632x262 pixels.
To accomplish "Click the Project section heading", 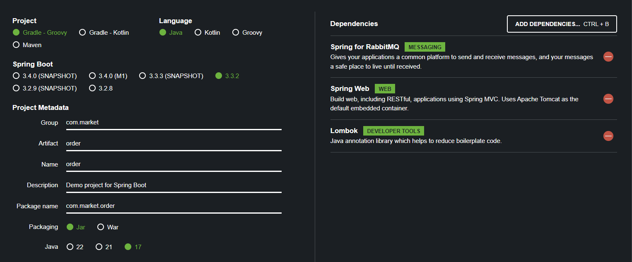I will (x=24, y=21).
